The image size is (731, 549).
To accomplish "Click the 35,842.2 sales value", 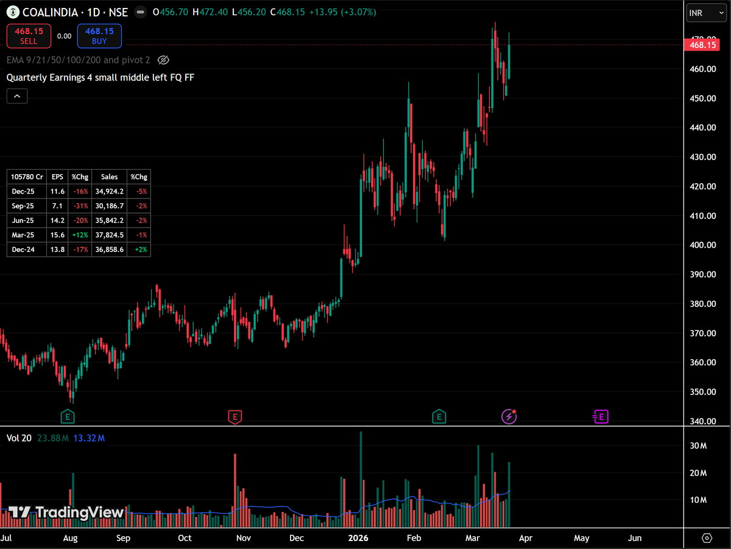I will pos(110,220).
